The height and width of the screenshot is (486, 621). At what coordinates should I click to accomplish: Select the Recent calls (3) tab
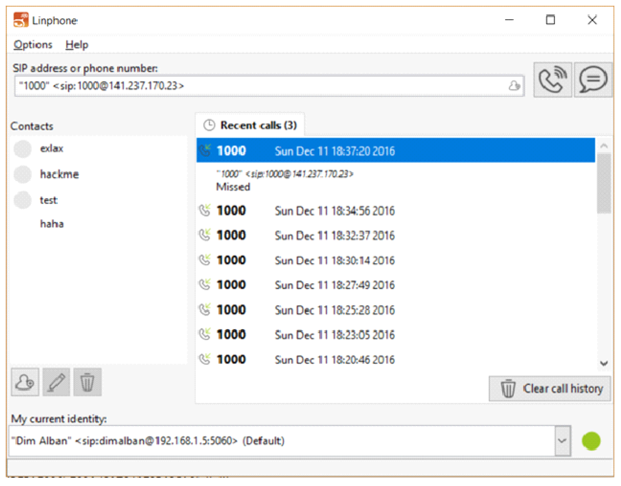point(250,125)
